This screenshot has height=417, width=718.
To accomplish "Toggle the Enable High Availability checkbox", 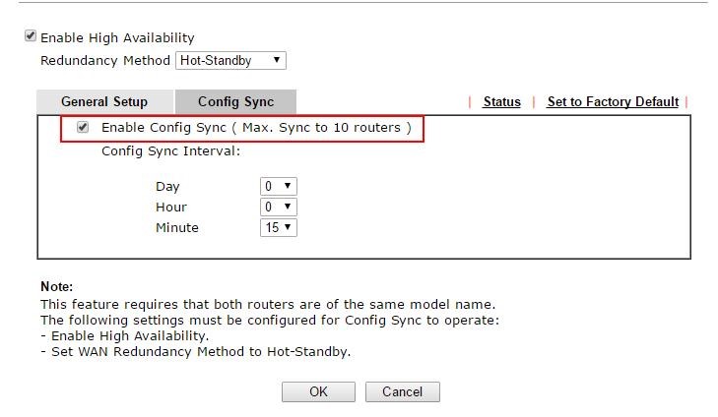I will click(x=31, y=36).
